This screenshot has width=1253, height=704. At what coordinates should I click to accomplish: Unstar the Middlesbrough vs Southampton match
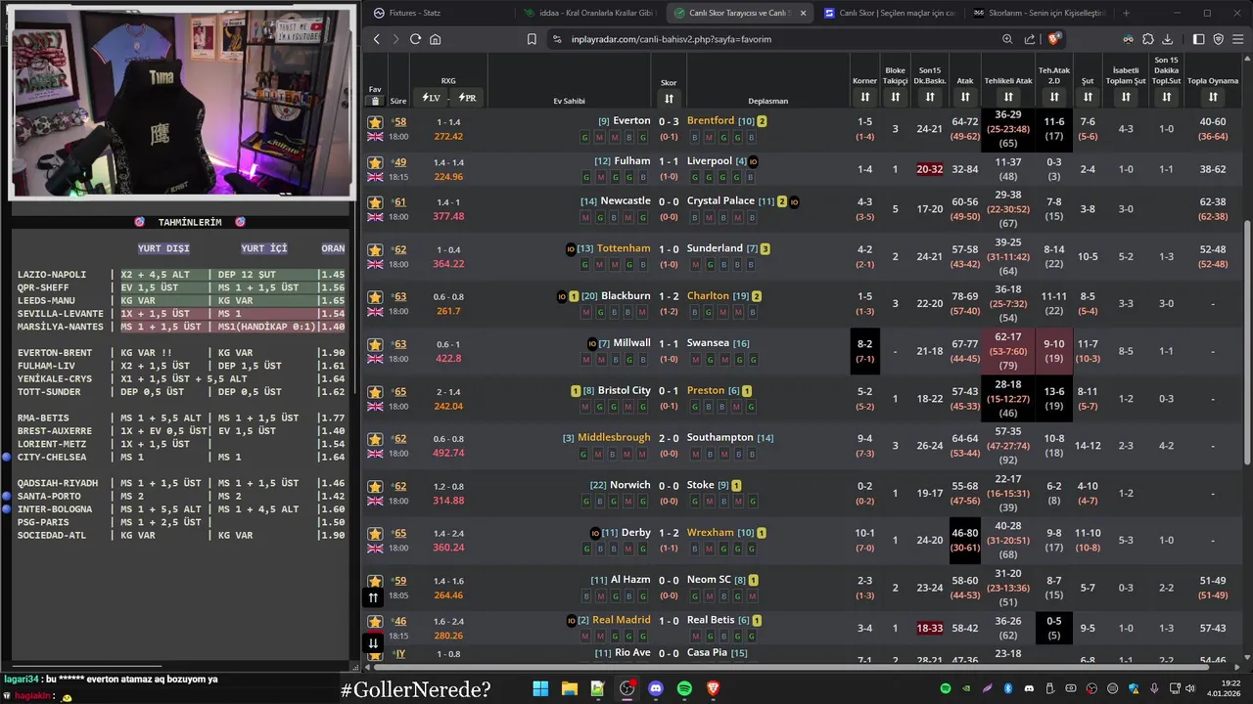pyautogui.click(x=375, y=439)
